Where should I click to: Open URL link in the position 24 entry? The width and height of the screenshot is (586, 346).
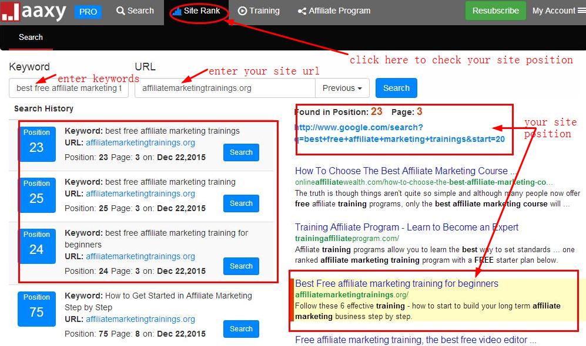(140, 256)
